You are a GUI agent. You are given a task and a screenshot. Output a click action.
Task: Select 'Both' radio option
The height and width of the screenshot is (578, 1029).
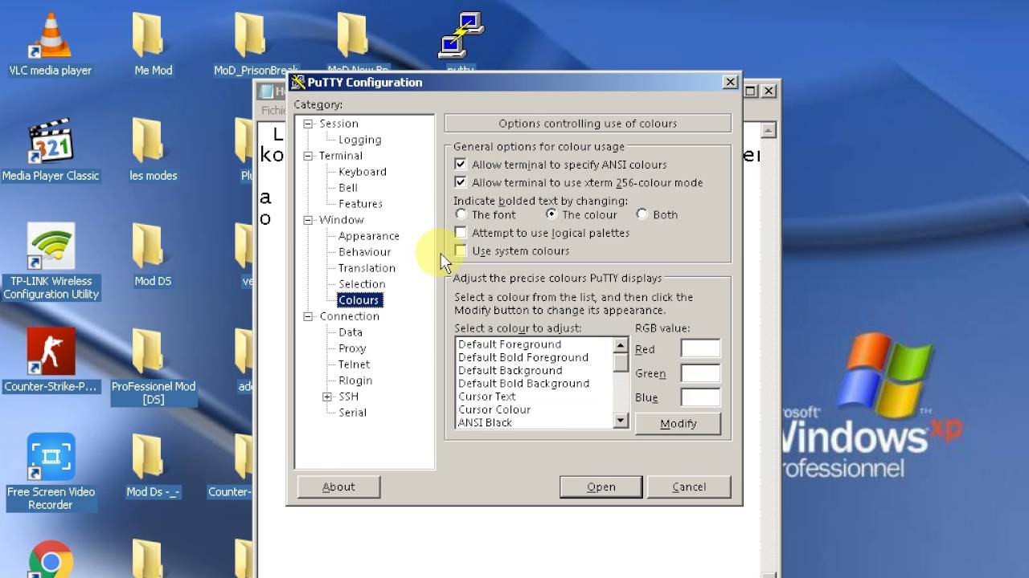tap(642, 214)
